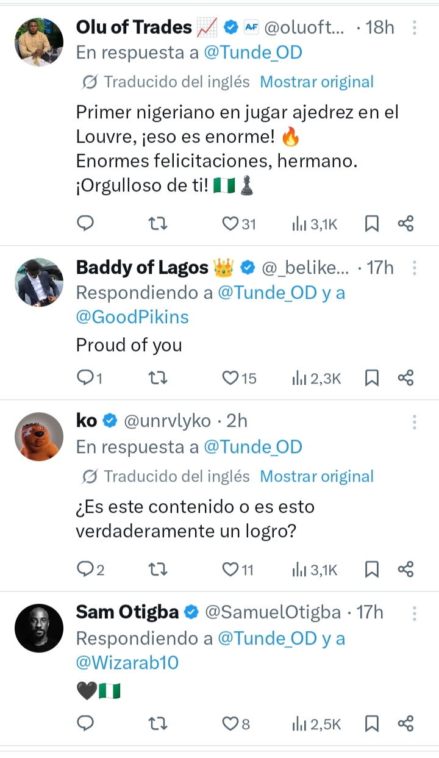
Task: Open more options on Baddy of Lagos' tweet
Action: (x=415, y=268)
